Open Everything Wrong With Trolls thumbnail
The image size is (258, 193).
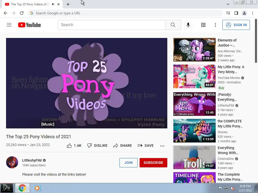click(194, 157)
